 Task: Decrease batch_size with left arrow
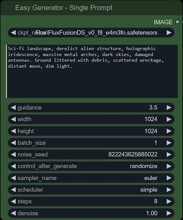[13, 143]
